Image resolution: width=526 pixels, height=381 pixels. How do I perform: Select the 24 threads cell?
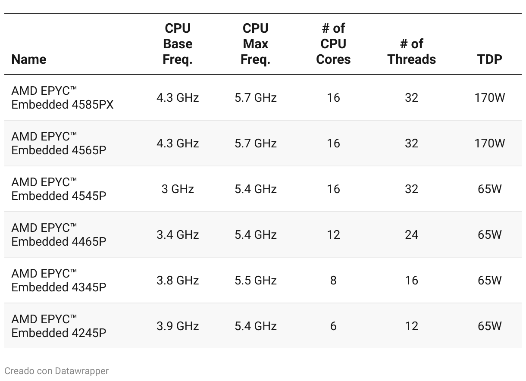(412, 234)
